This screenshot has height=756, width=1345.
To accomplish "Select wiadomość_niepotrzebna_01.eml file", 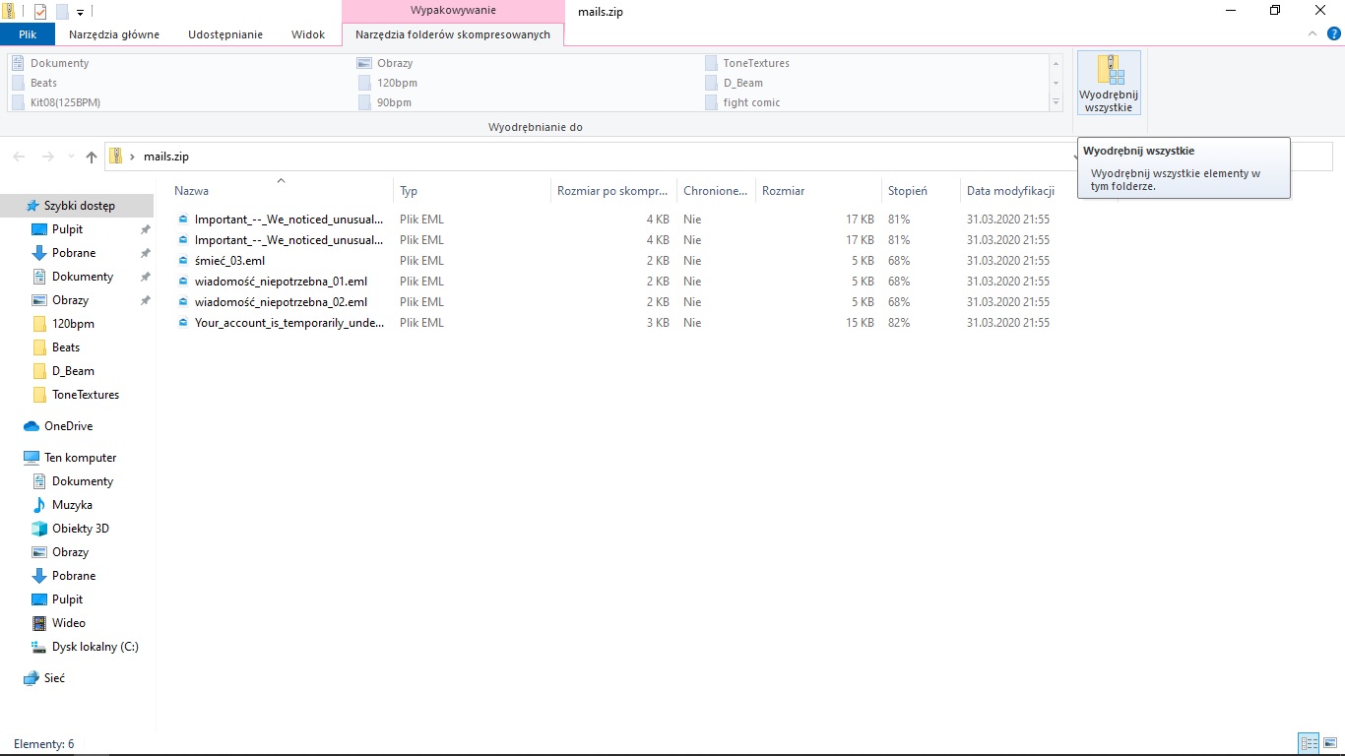I will tap(281, 282).
